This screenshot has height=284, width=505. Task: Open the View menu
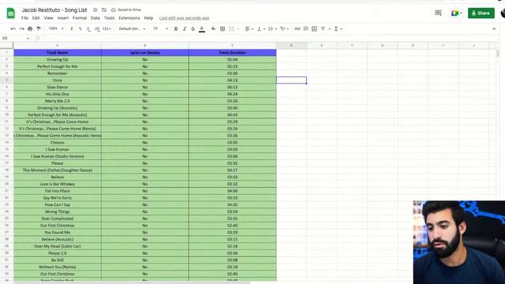coord(48,18)
